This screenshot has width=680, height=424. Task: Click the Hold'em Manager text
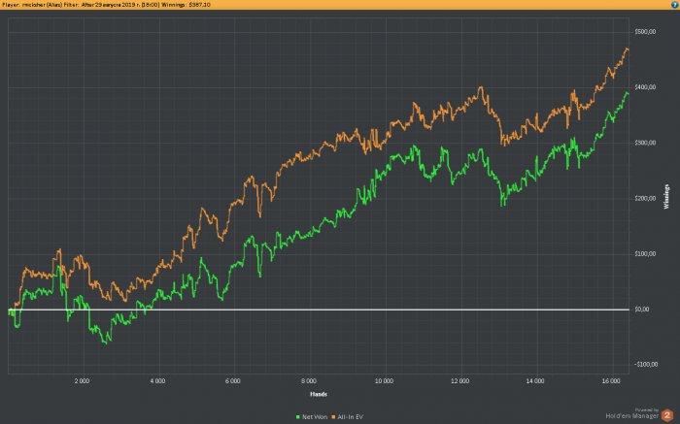631,416
